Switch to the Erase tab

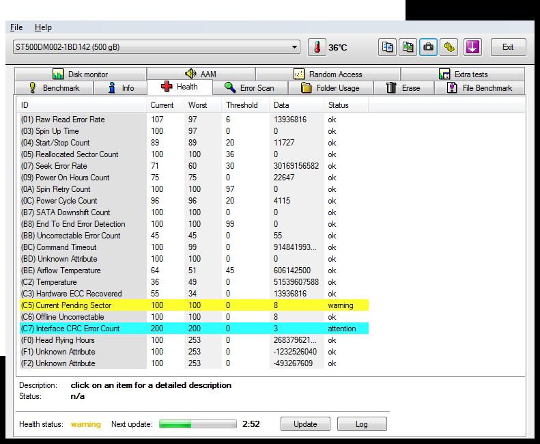[403, 88]
